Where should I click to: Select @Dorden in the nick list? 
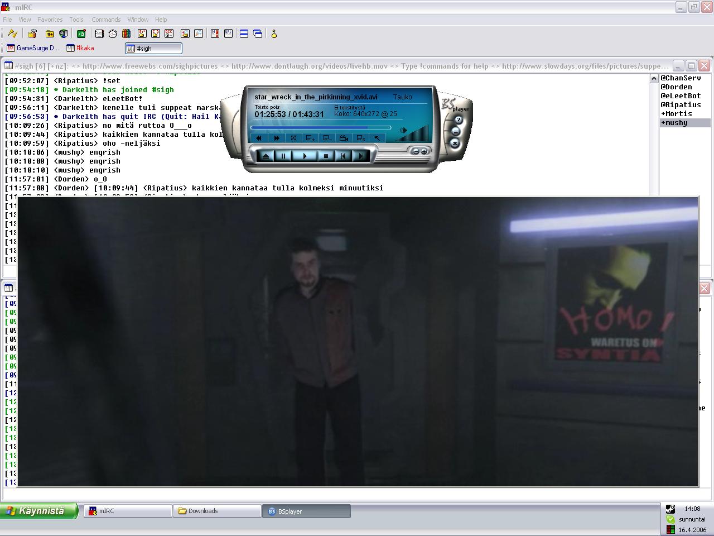676,87
